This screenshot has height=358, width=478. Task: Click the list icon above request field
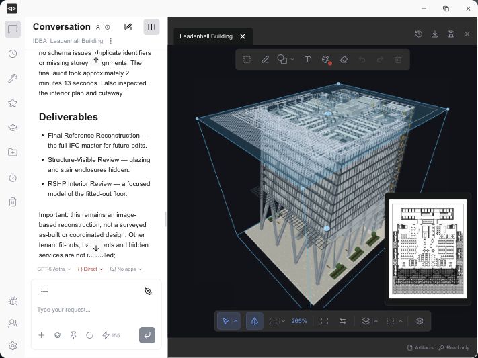[x=44, y=292]
